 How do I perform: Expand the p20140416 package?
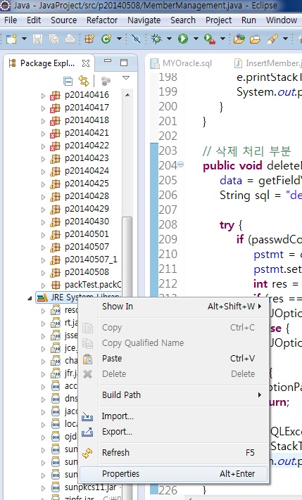pos(43,96)
